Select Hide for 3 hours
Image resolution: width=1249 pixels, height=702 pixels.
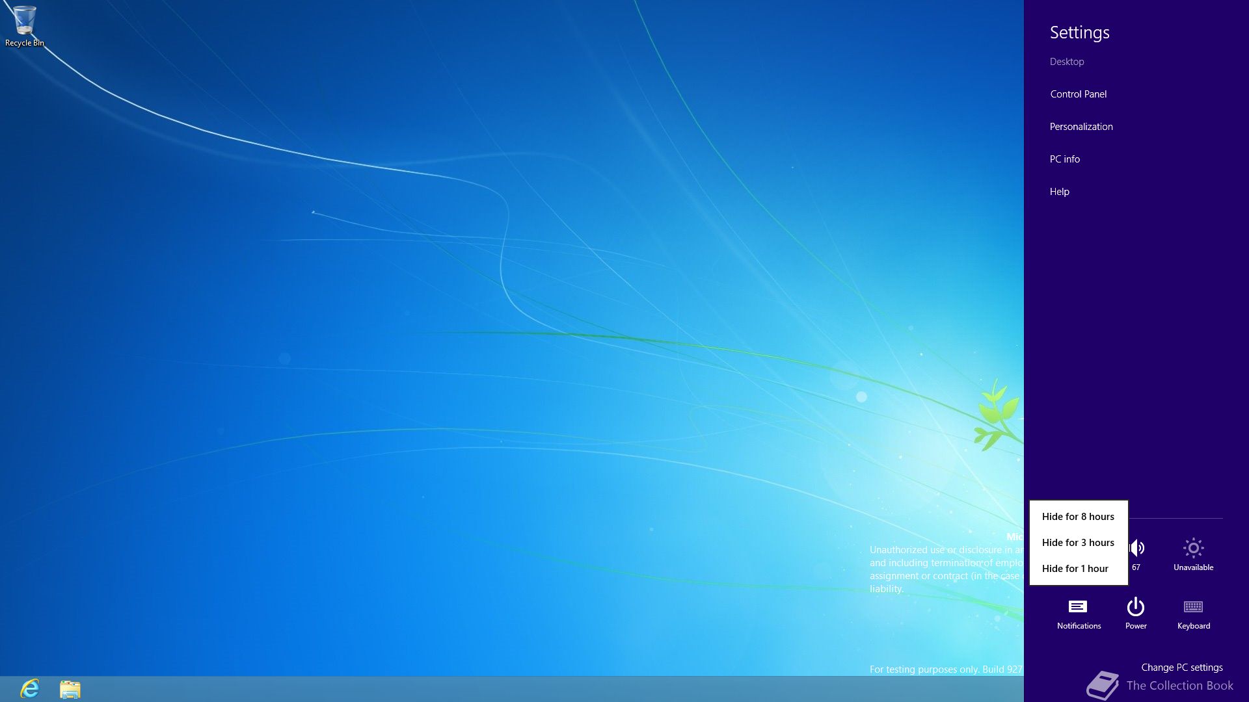(x=1078, y=543)
